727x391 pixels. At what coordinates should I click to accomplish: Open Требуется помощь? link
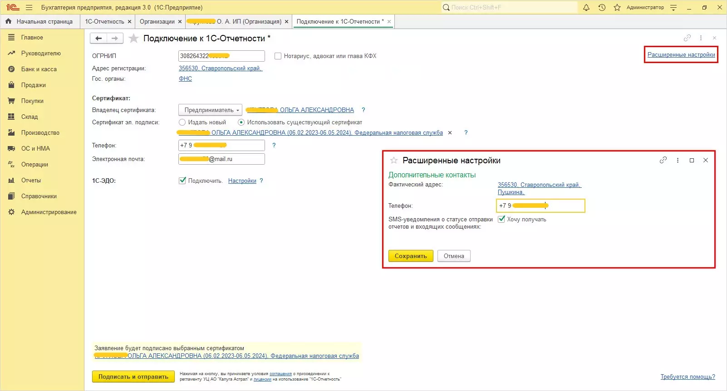pos(688,377)
